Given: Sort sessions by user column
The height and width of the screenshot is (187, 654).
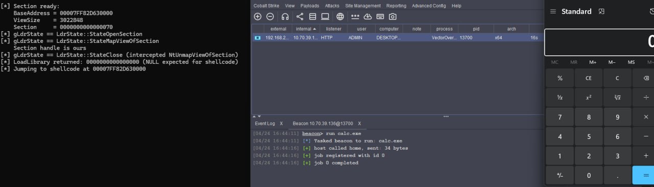Looking at the screenshot, I should [x=361, y=29].
